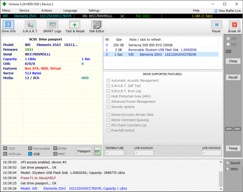Open the Help menu

click(196, 11)
